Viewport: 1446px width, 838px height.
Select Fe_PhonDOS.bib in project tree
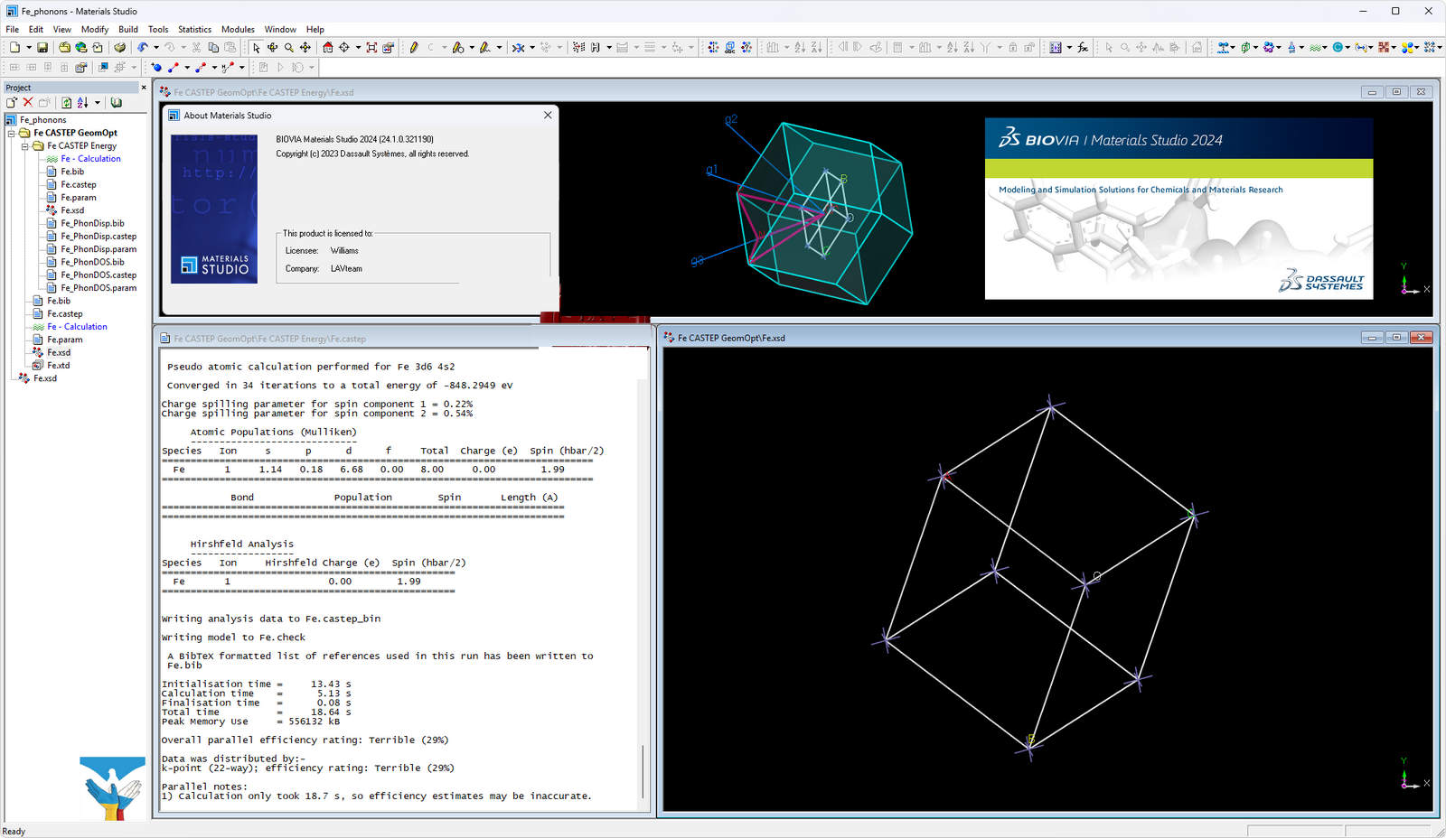point(92,262)
